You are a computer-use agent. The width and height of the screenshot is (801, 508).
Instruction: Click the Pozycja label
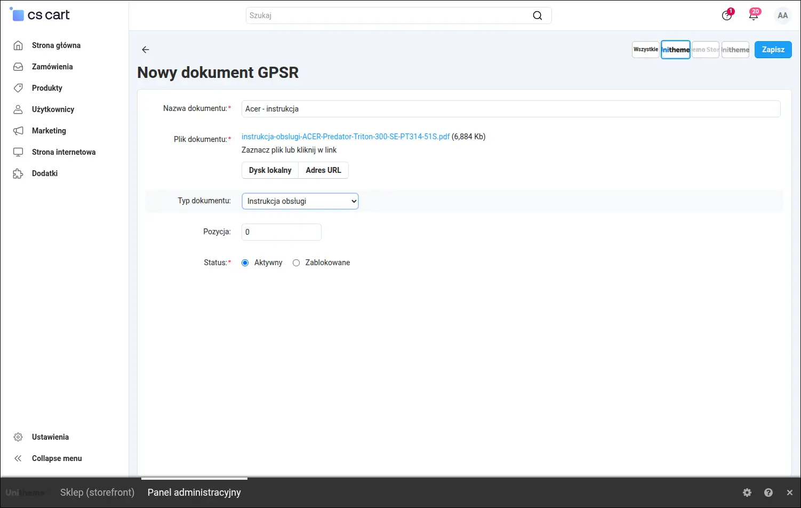click(x=217, y=232)
